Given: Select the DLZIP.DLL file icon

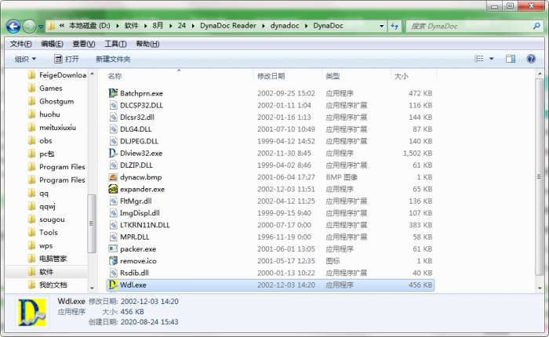Looking at the screenshot, I should [x=113, y=165].
